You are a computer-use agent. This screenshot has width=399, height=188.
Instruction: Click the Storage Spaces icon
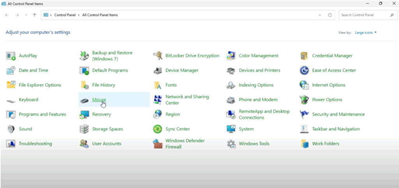point(84,129)
